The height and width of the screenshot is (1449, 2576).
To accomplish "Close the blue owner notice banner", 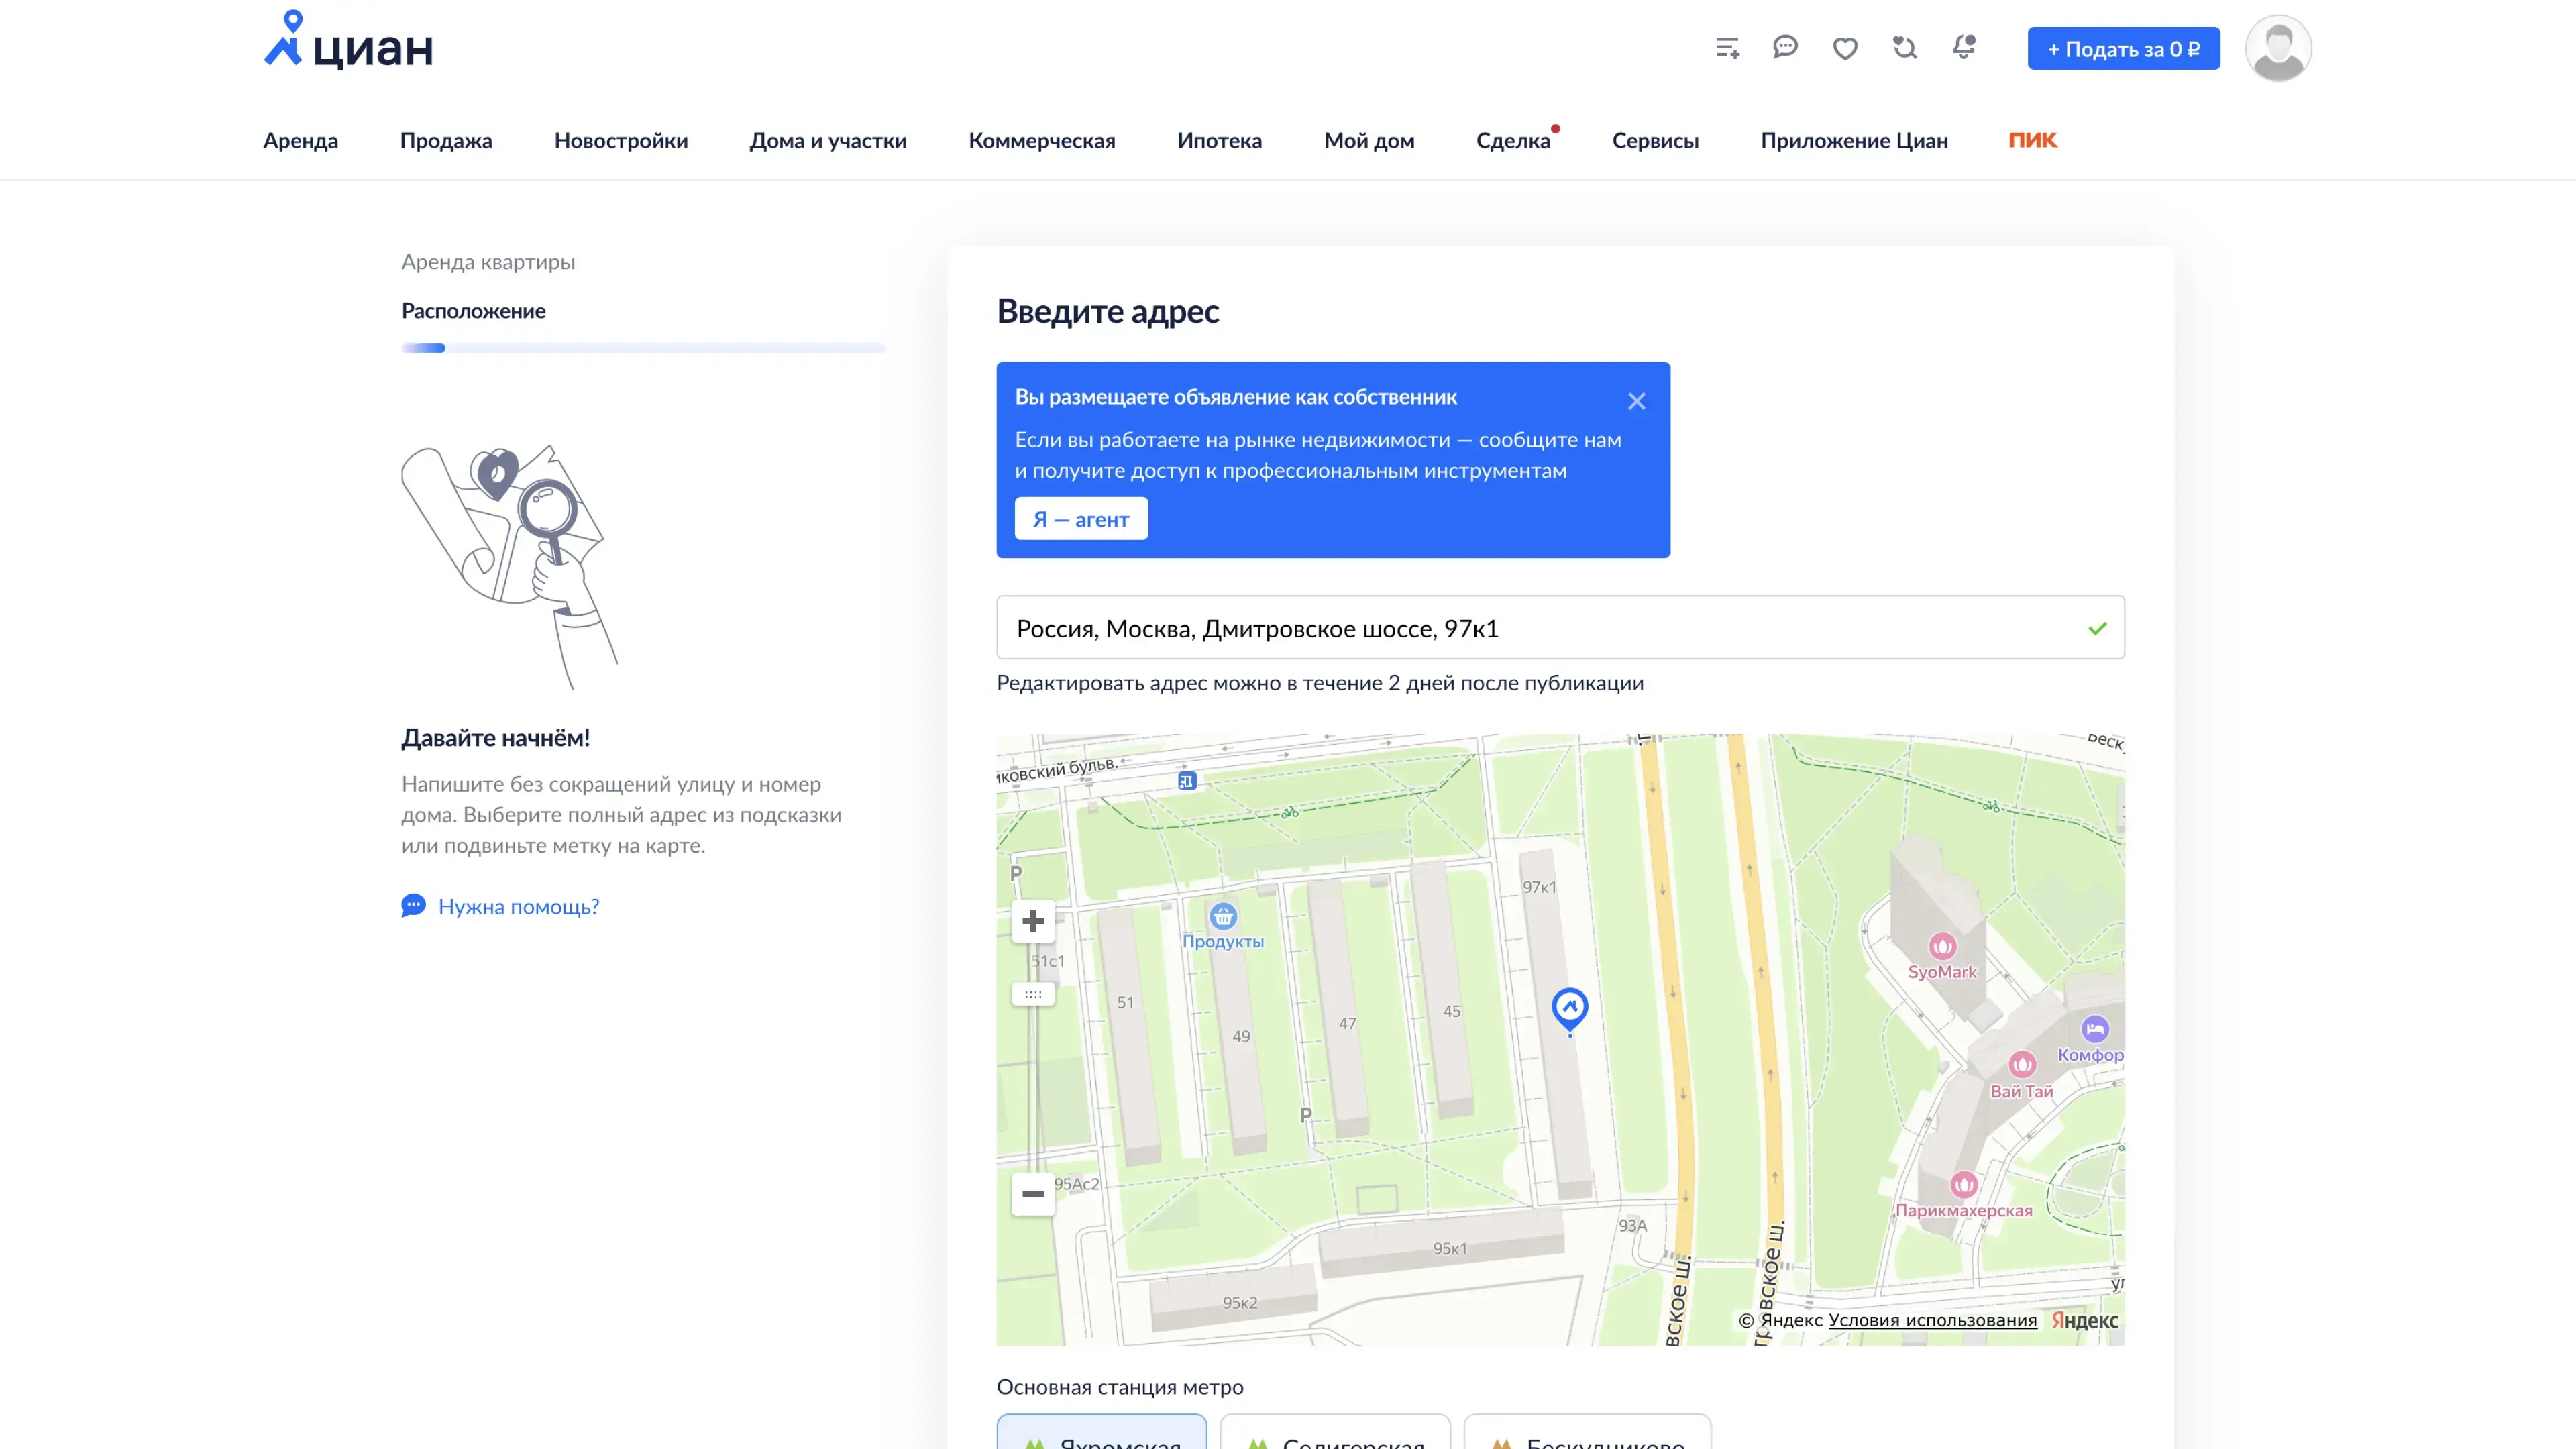I will pyautogui.click(x=1636, y=401).
